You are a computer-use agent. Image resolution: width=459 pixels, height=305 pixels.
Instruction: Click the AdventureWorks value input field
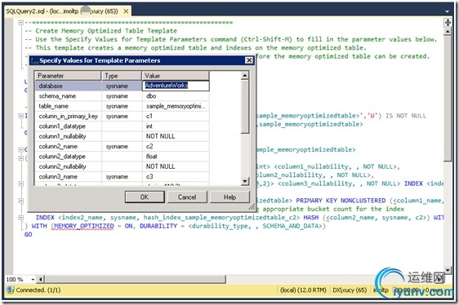176,86
